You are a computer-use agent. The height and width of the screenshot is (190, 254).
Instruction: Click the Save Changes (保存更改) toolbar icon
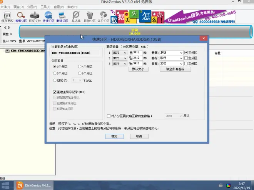(x=7, y=17)
